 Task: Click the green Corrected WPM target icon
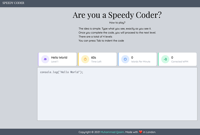pos(165,59)
